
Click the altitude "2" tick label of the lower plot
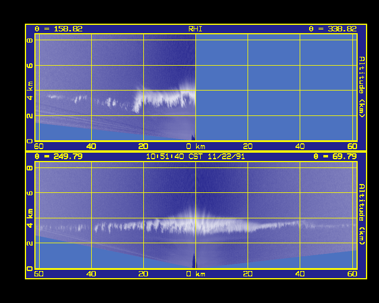pos(30,243)
